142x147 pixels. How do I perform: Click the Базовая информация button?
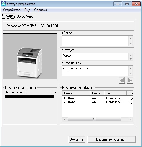(x=112, y=139)
